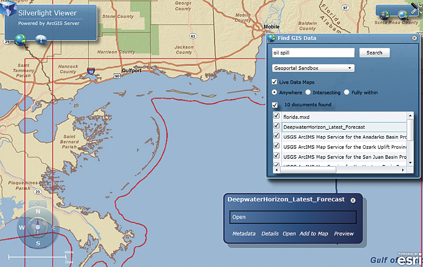Toggle the Live Data Maps checkbox
This screenshot has height=267, width=423.
(x=274, y=82)
